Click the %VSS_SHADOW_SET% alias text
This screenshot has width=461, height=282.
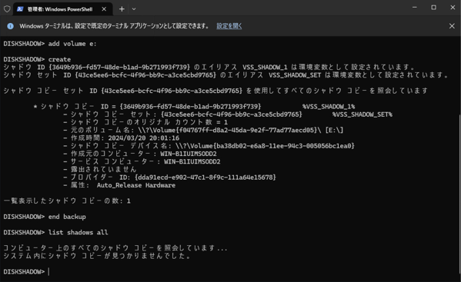pyautogui.click(x=362, y=114)
